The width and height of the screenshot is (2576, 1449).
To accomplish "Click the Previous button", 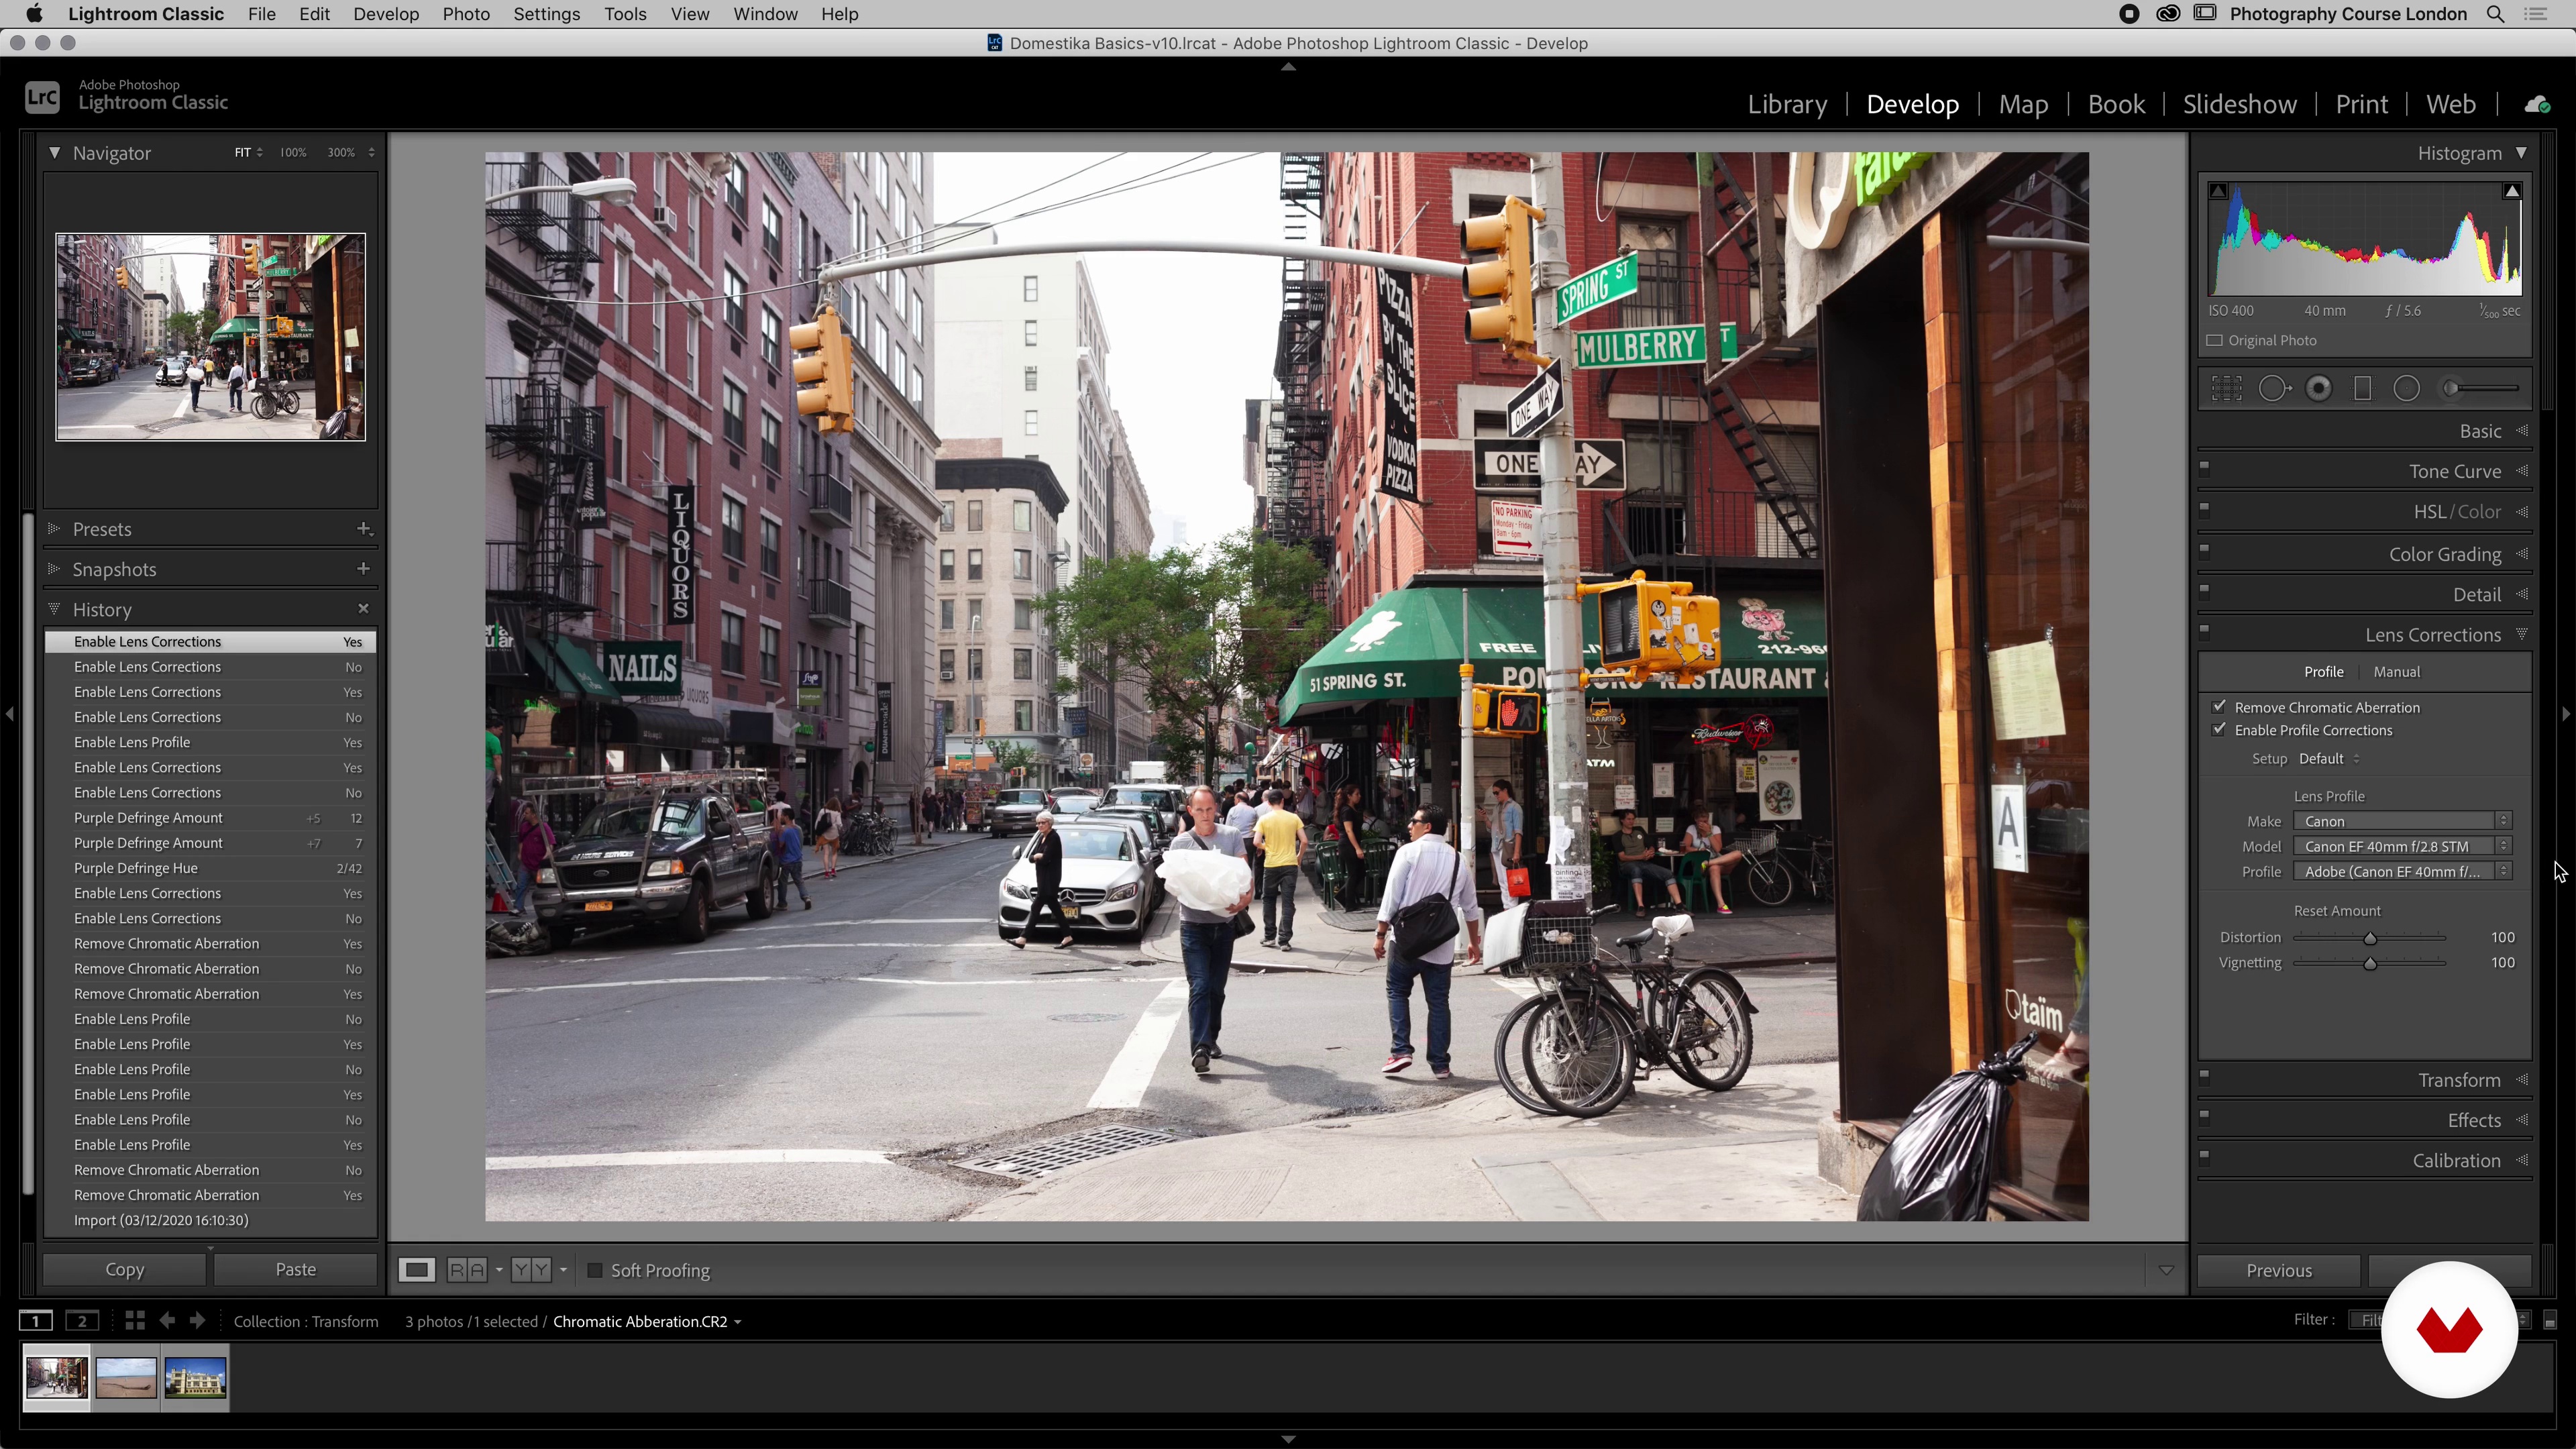I will (2279, 1270).
